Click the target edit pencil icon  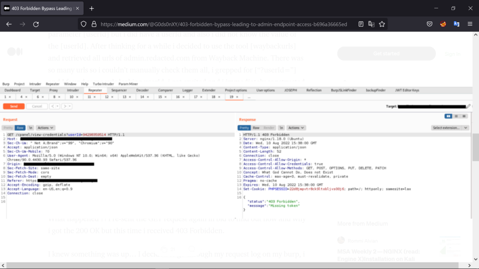point(468,106)
